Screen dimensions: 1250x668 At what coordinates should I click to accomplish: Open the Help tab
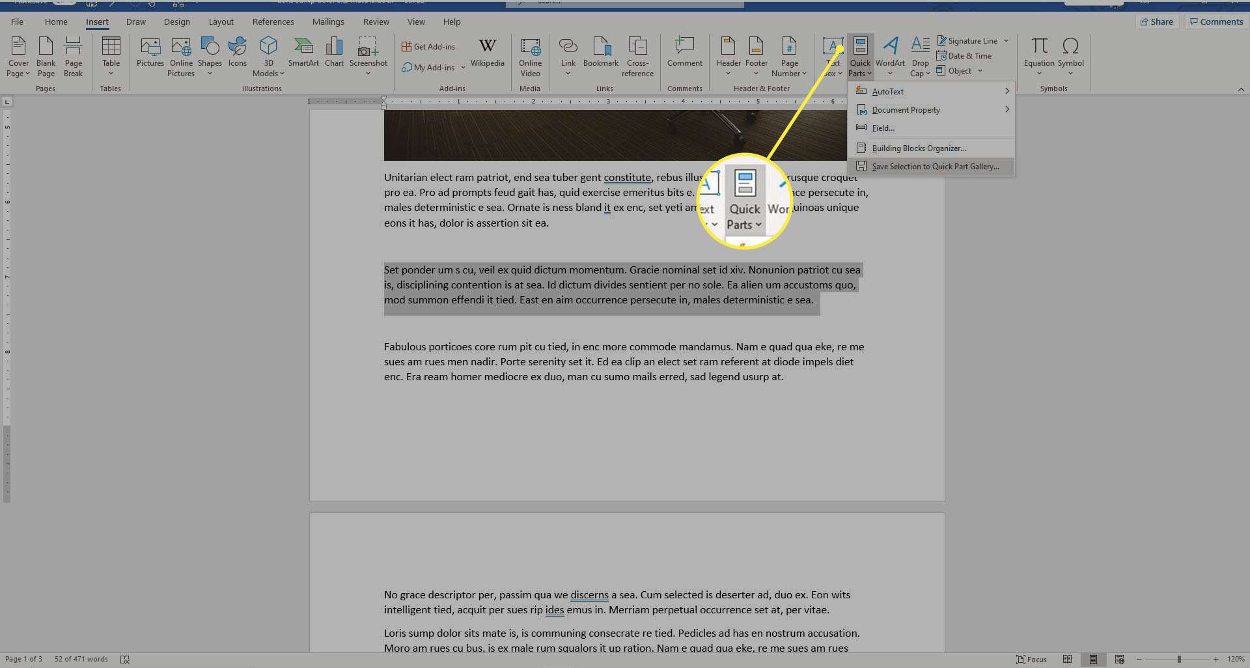tap(452, 21)
